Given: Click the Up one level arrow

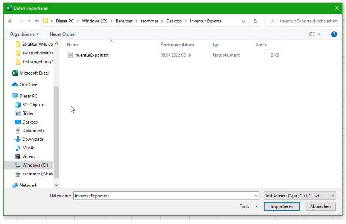Looking at the screenshot, I should (37, 21).
